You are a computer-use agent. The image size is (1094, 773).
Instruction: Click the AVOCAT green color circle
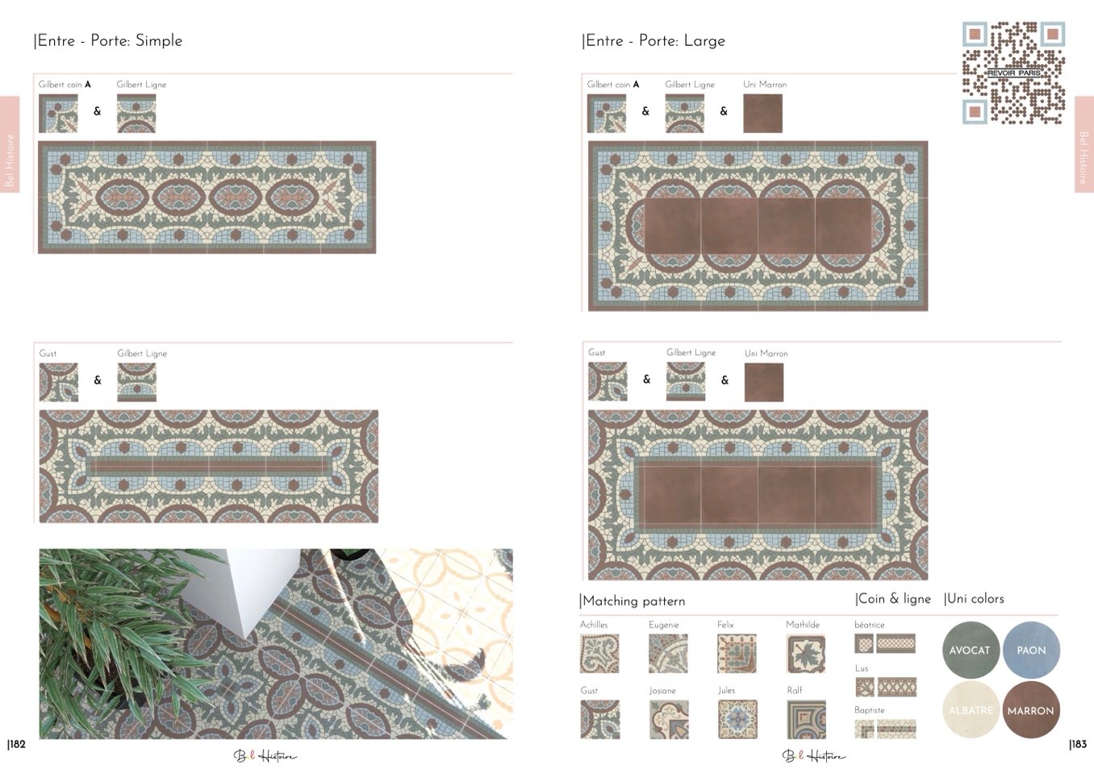[971, 650]
